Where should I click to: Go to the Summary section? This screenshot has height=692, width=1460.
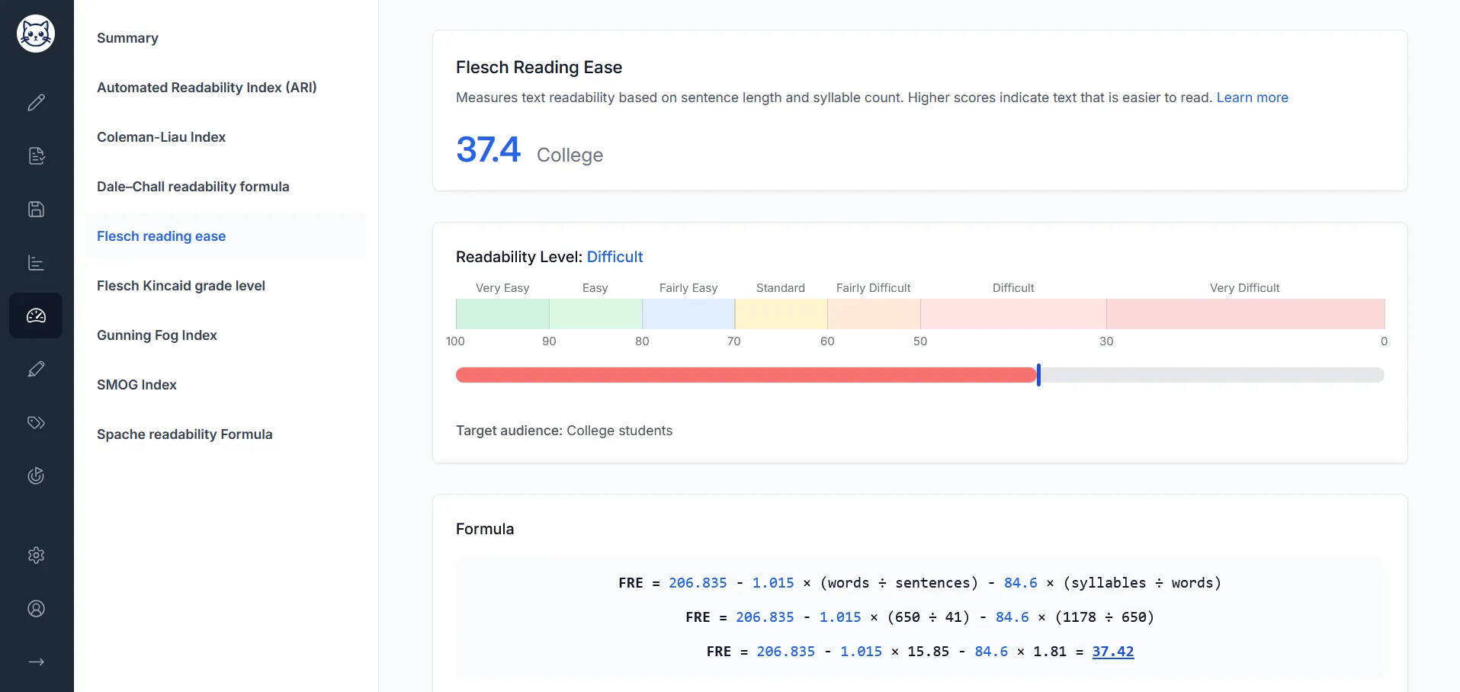point(127,38)
